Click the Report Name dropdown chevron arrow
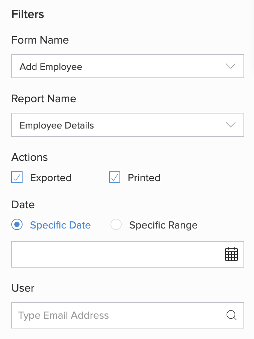The image size is (254, 339). pos(230,125)
